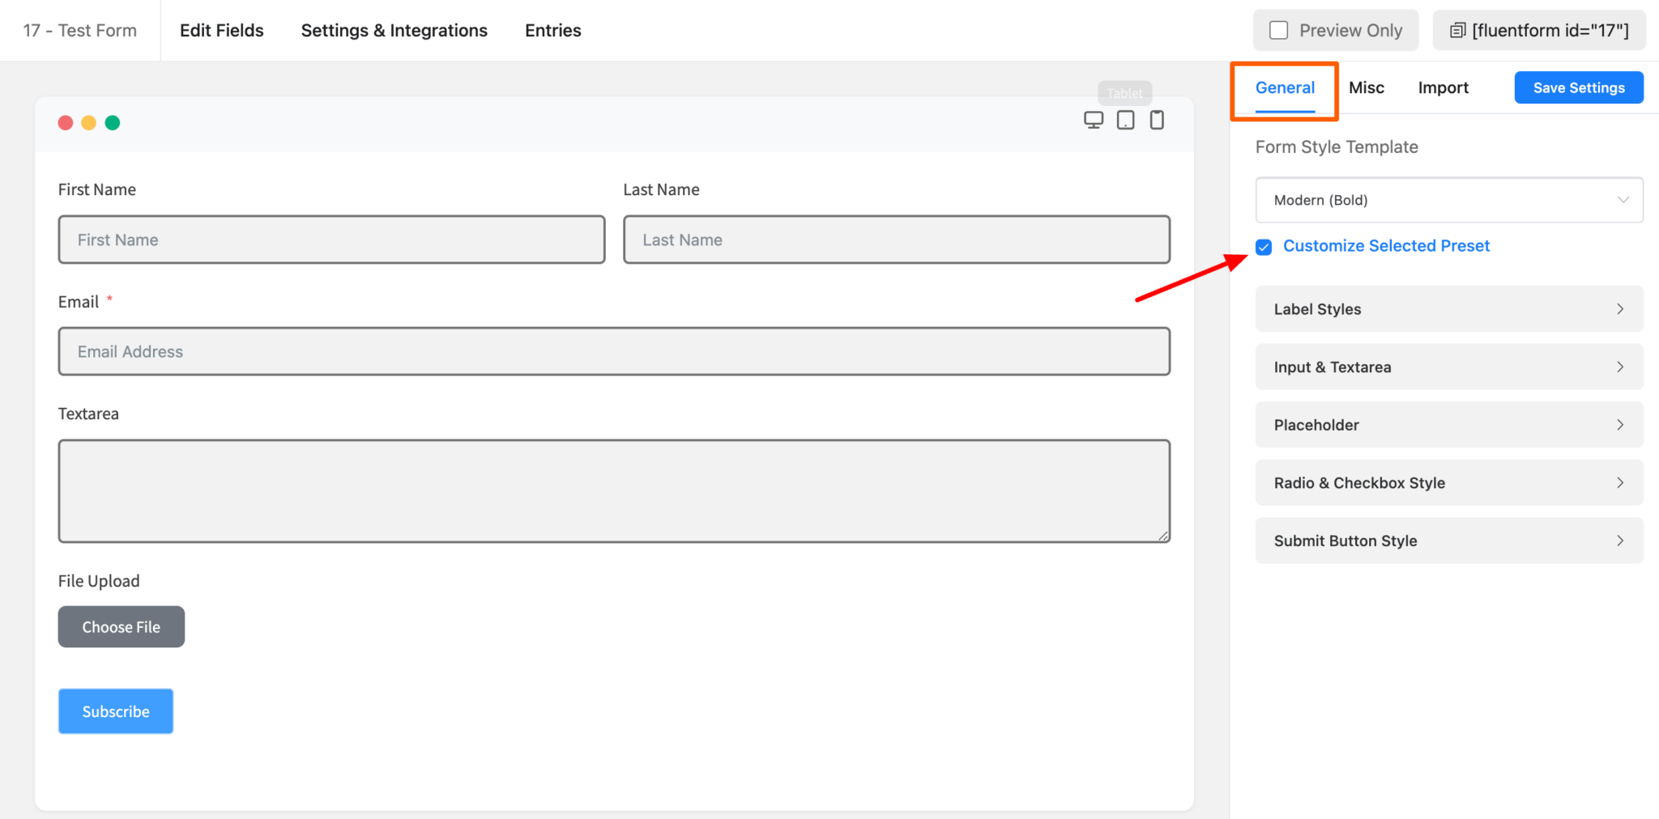
Task: Enable the Preview Only checkbox
Action: tap(1279, 29)
